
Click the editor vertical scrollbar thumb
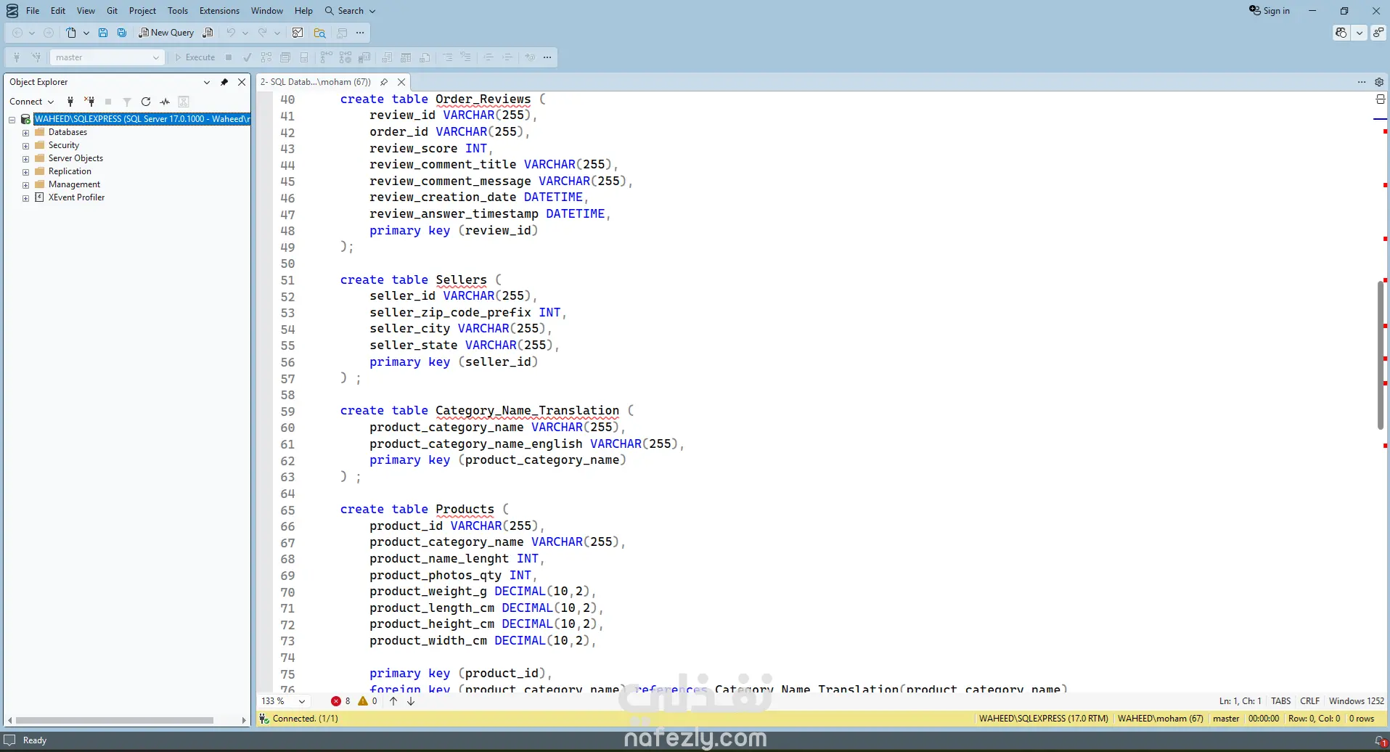(1381, 354)
